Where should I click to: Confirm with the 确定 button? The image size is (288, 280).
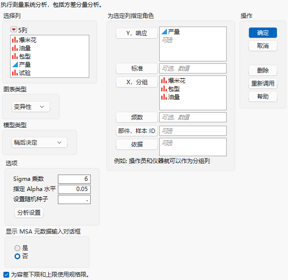[263, 33]
